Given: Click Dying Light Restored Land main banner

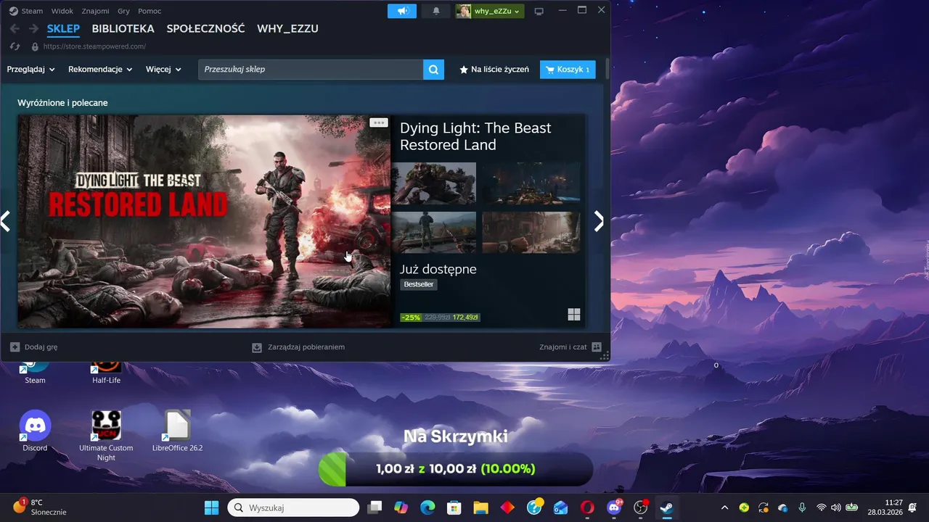Looking at the screenshot, I should point(204,221).
